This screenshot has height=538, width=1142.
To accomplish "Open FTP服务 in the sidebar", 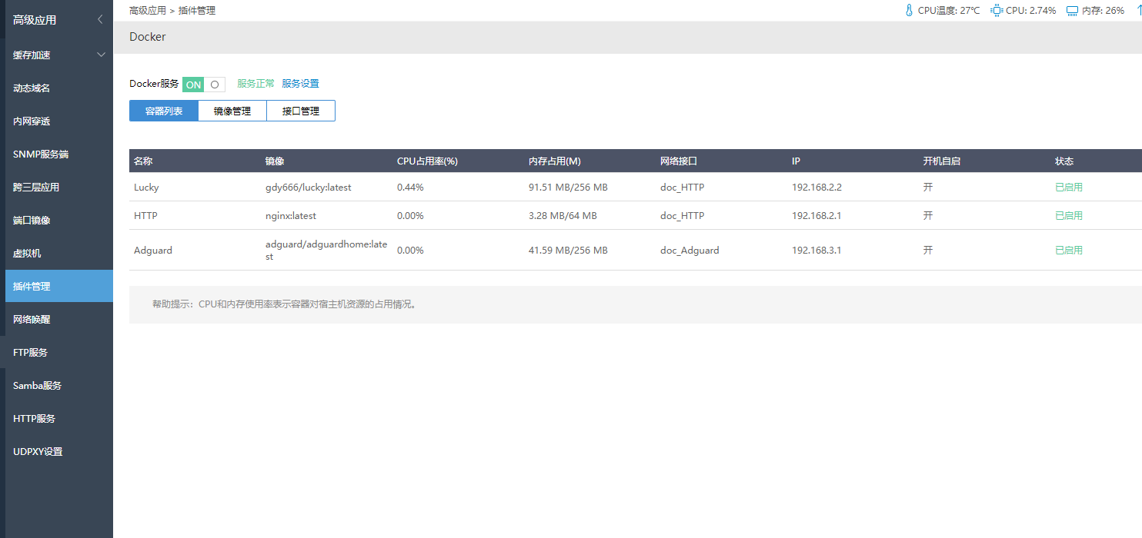I will coord(59,353).
